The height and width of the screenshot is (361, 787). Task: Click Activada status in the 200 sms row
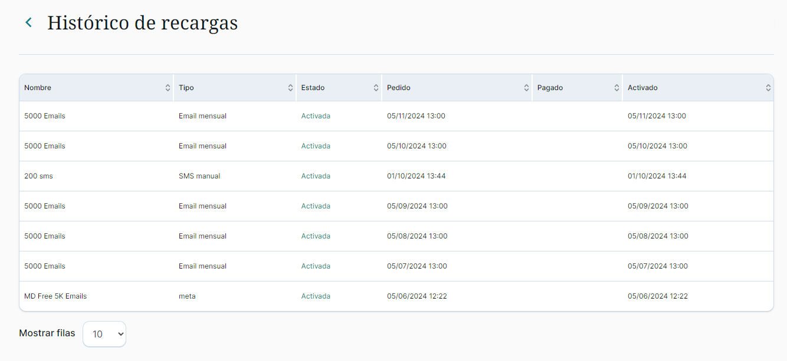tap(316, 176)
